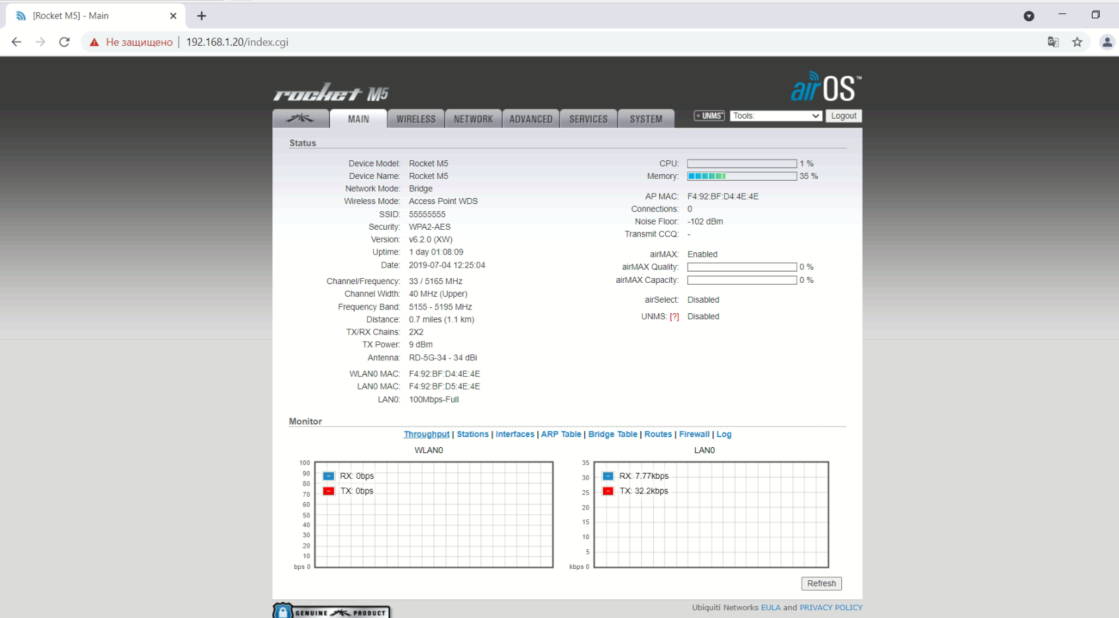Switch to the SERVICES tab
The width and height of the screenshot is (1119, 618).
click(x=588, y=119)
